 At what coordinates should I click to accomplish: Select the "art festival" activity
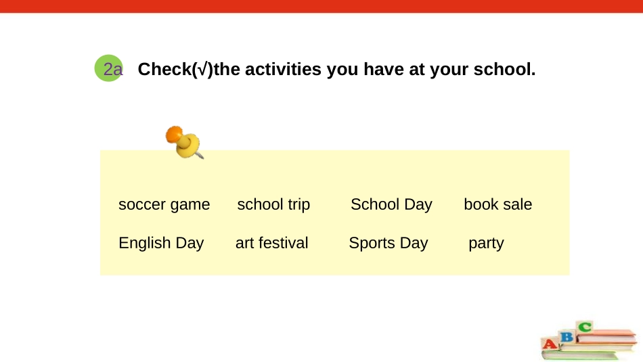(x=271, y=243)
